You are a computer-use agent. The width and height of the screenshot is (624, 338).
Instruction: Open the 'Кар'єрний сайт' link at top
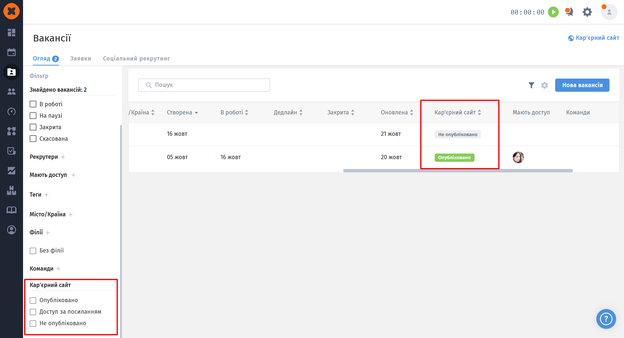[x=594, y=38]
